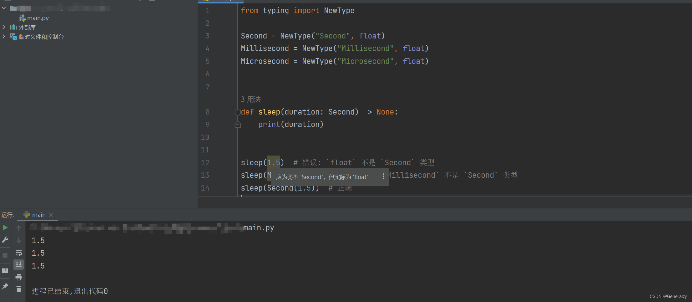Click NewType in the import statement

(x=339, y=11)
